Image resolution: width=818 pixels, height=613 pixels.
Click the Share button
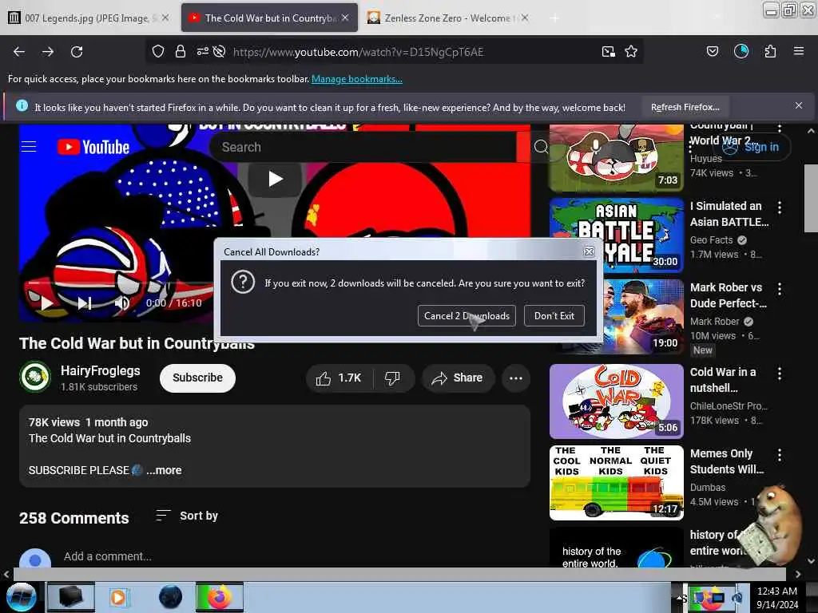click(x=458, y=378)
